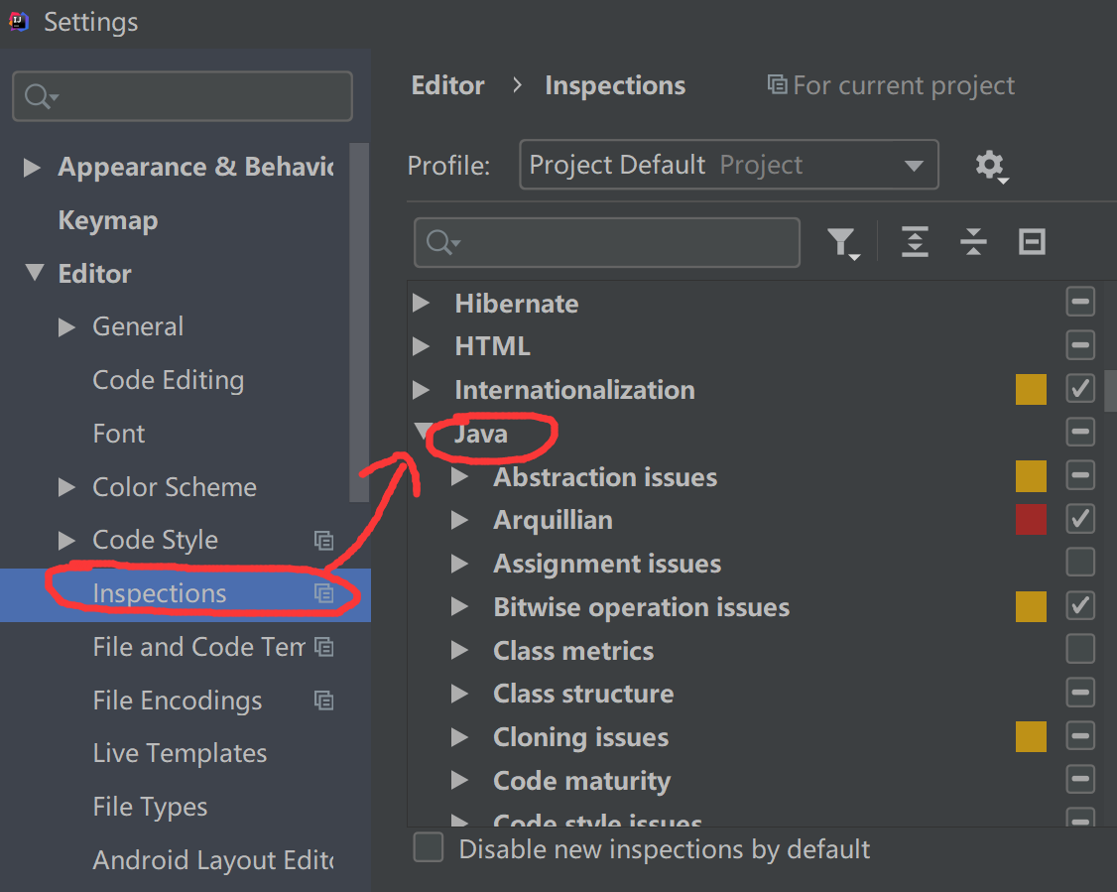Toggle the HTML inspections checkbox
Image resolution: width=1117 pixels, height=892 pixels.
(1080, 345)
